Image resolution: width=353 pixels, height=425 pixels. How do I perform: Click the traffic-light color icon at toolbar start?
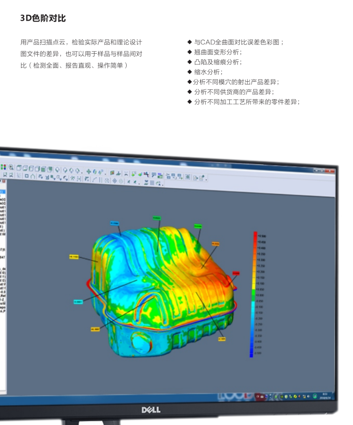coord(4,167)
